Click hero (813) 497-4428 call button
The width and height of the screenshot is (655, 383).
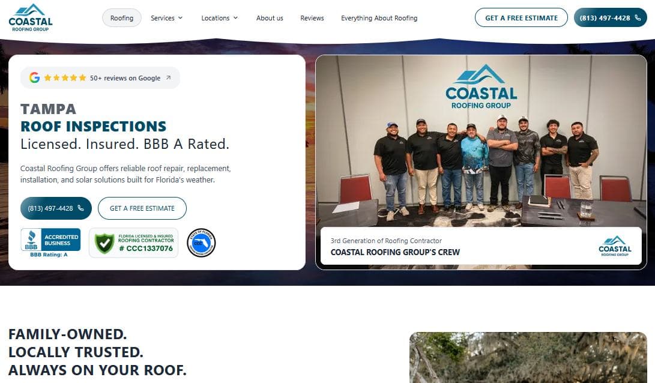[x=56, y=208]
